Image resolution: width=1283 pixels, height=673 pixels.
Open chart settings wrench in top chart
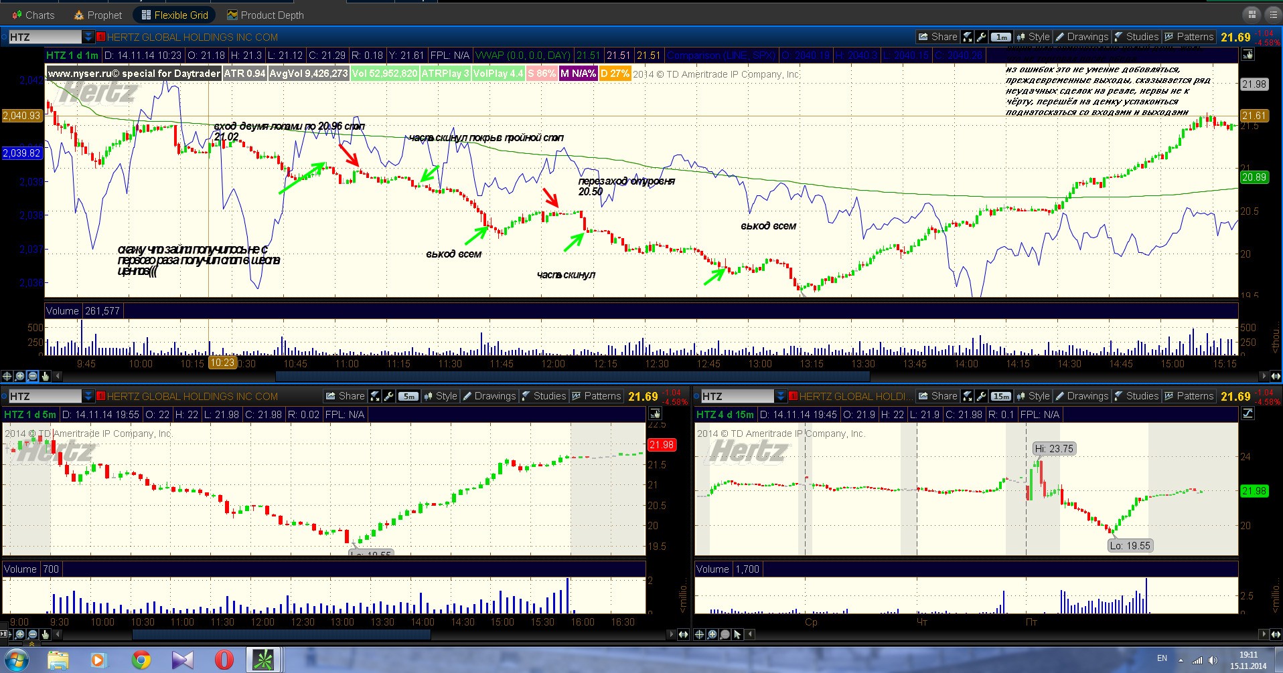point(982,37)
